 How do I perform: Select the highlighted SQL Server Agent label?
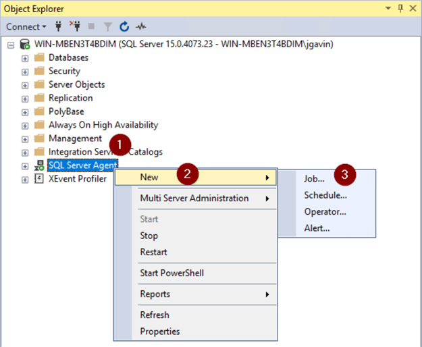click(x=82, y=165)
